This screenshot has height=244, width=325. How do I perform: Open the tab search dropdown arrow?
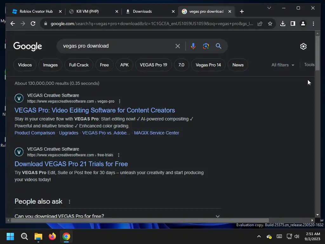[x=269, y=8]
